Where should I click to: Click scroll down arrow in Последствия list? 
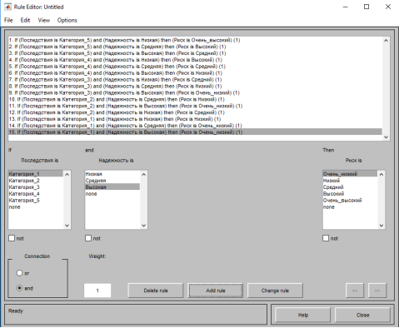click(67, 226)
